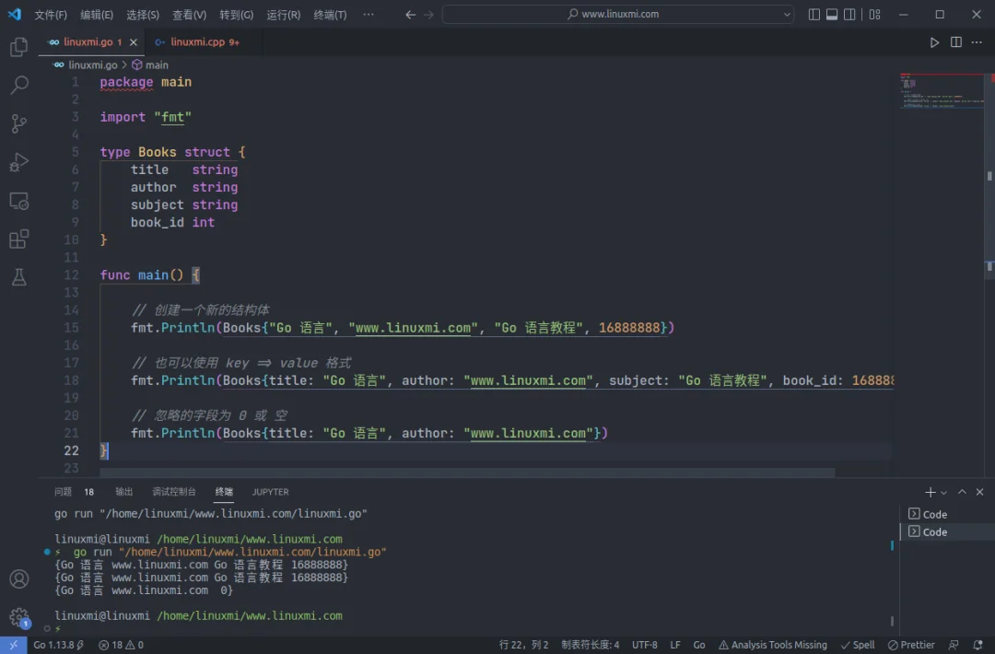Click the editor horizontal scrollbar
This screenshot has height=654, width=995.
[x=467, y=473]
